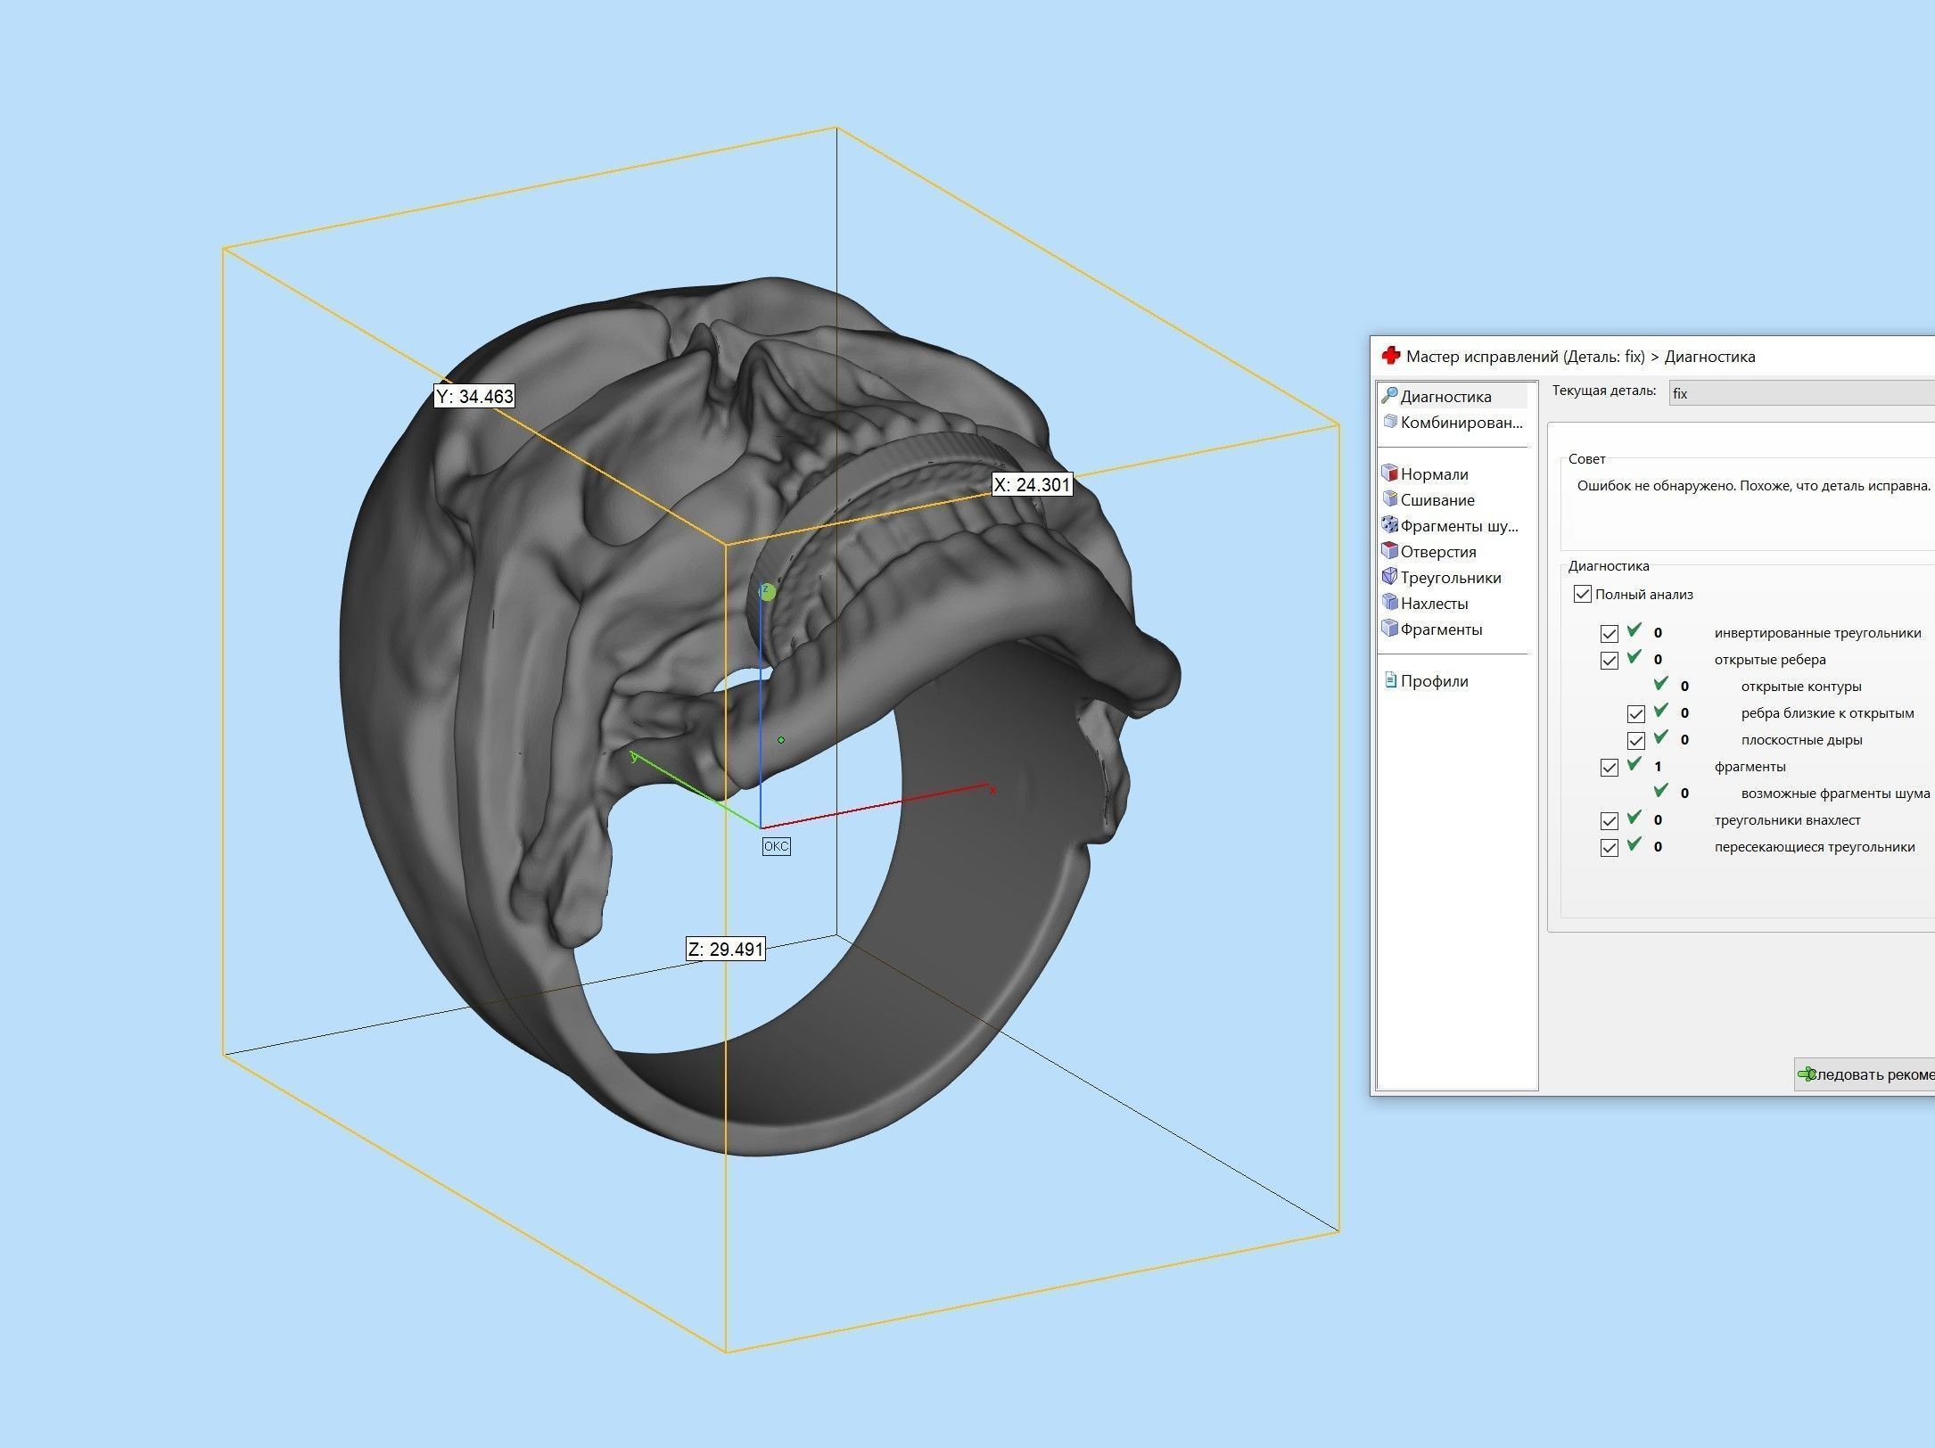Click the Профили document icon

pos(1389,680)
